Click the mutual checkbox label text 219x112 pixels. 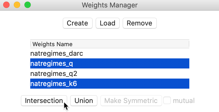tap(184, 101)
